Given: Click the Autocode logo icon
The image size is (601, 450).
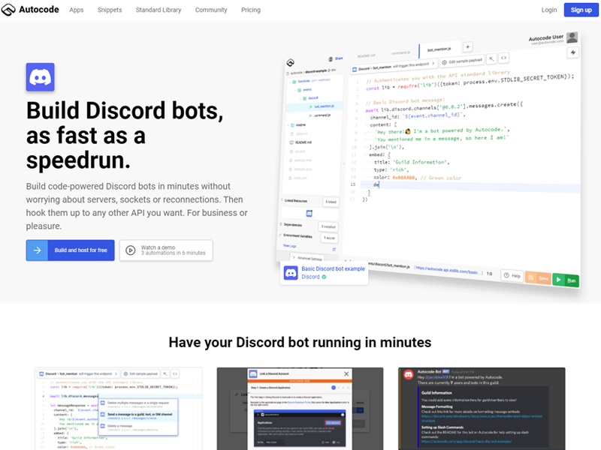Looking at the screenshot, I should [8, 10].
